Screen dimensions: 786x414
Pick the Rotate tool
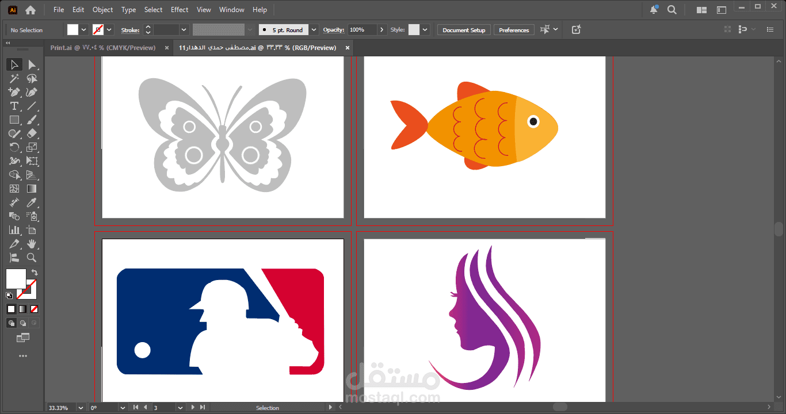[x=14, y=147]
